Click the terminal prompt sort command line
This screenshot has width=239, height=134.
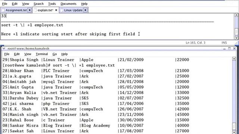pos(59,66)
